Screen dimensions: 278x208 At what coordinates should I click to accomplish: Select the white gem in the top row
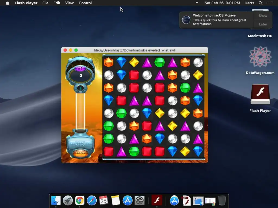(x=198, y=62)
